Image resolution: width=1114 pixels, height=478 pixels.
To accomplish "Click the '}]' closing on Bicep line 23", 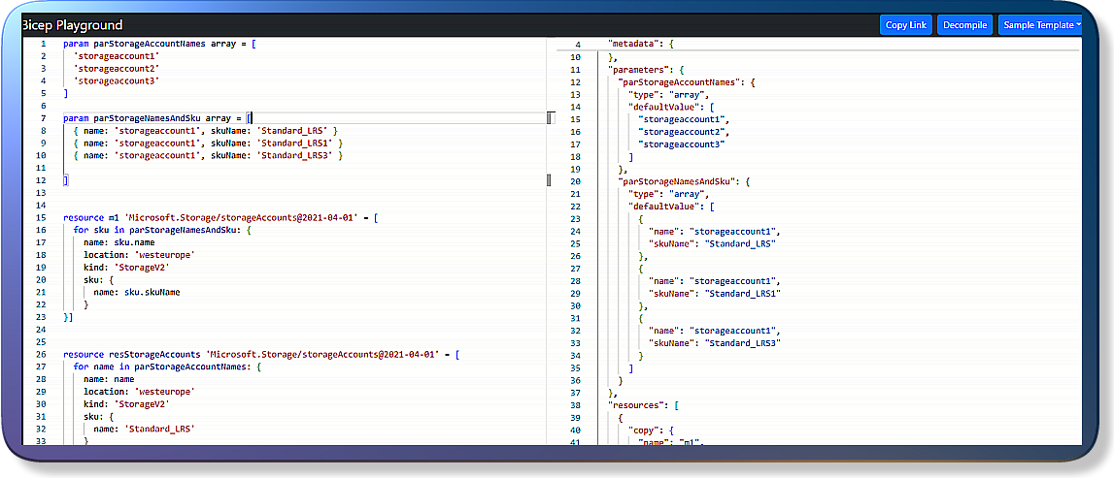I will point(68,317).
